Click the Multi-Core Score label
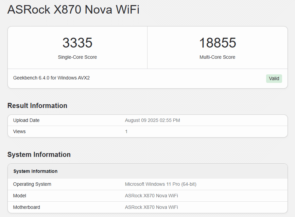This screenshot has width=295, height=217. [x=217, y=57]
